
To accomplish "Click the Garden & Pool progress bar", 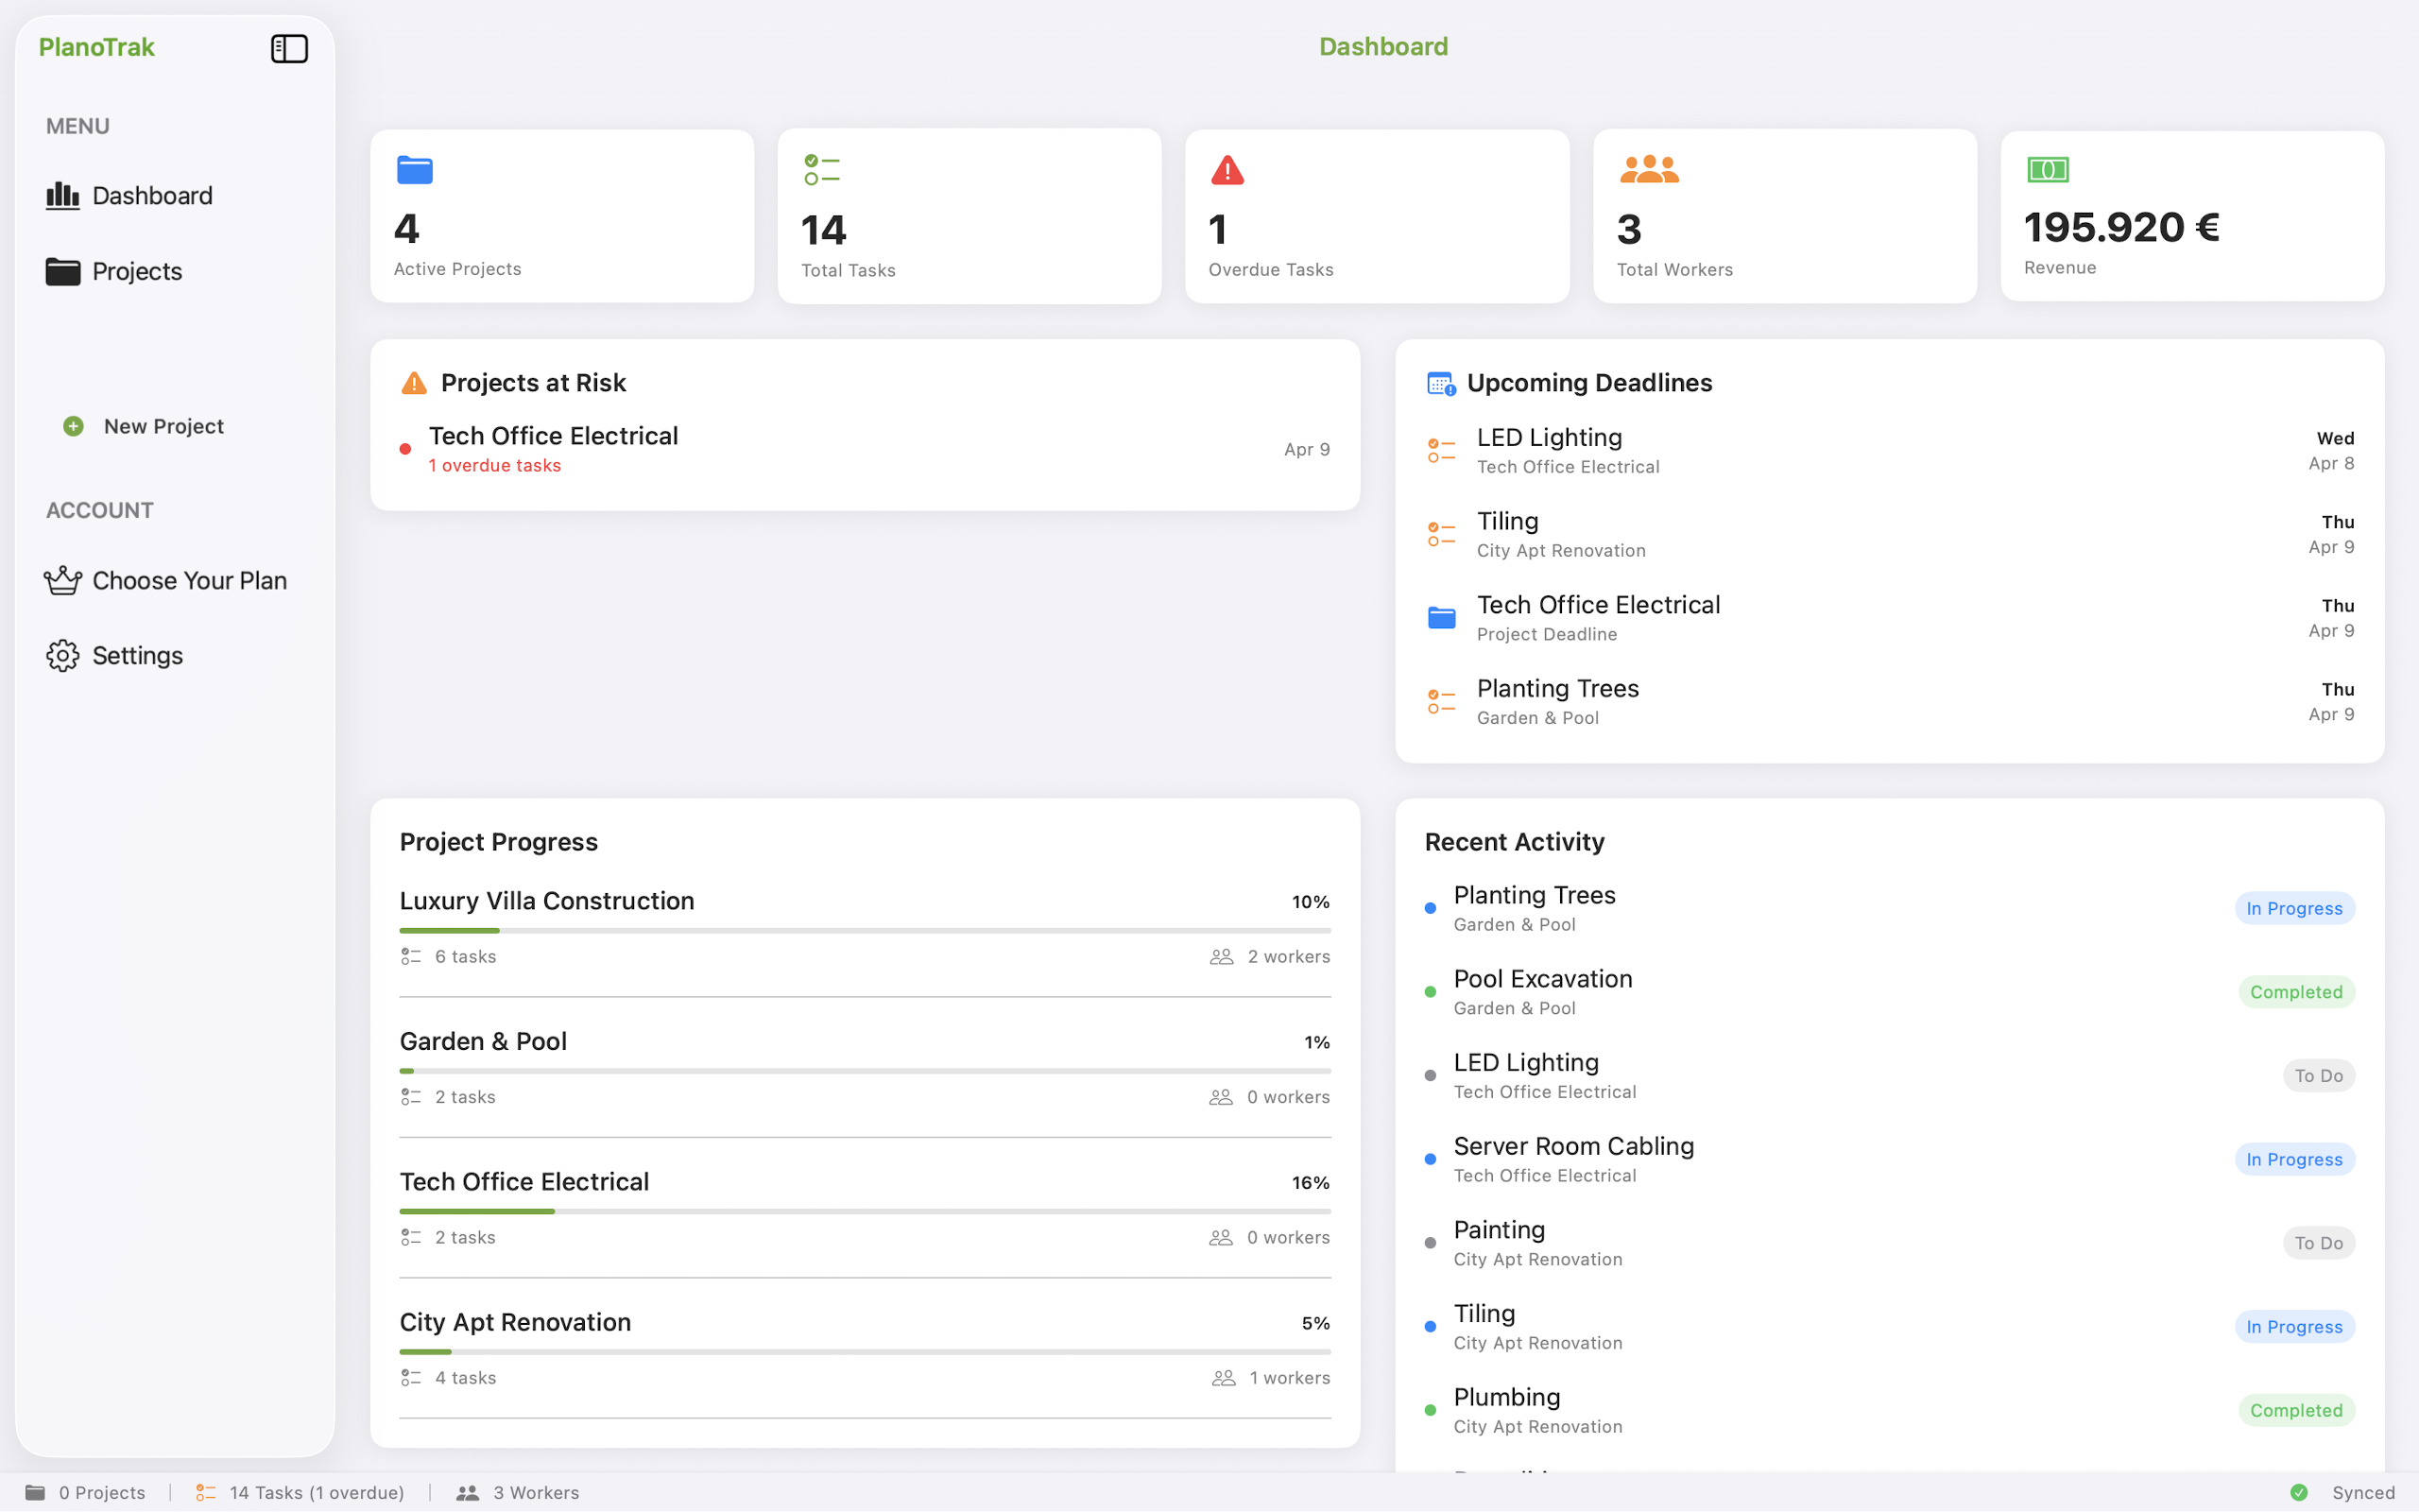I will 865,1071.
